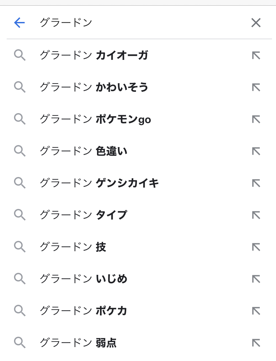Fill query arrow for グラードン ポケモンgo

tap(256, 119)
